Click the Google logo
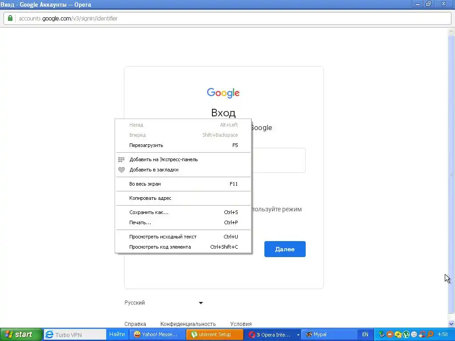The image size is (455, 341). click(223, 93)
